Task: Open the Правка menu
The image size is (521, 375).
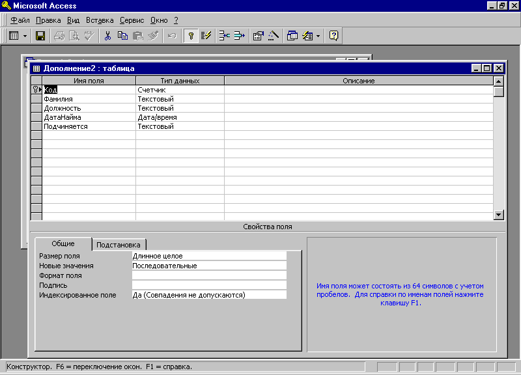Action: pyautogui.click(x=48, y=20)
